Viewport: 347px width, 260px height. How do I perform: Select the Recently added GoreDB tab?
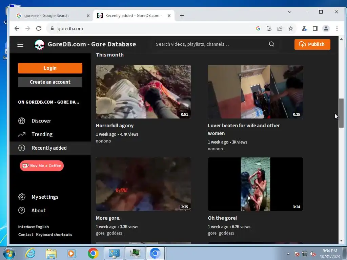134,16
